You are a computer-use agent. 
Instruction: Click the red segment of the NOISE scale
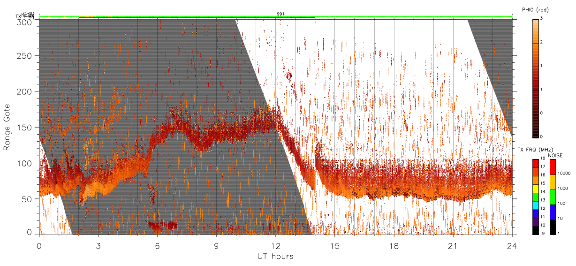[x=553, y=167]
